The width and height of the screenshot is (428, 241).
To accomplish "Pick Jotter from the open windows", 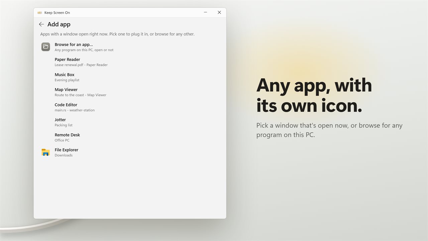I will click(130, 122).
